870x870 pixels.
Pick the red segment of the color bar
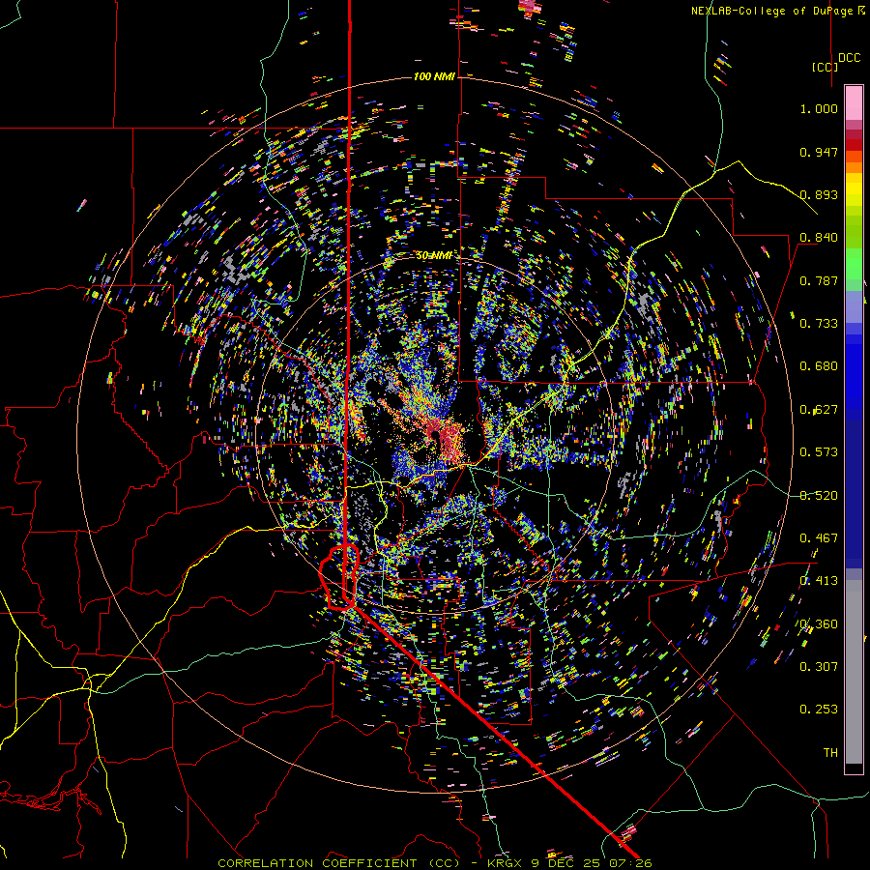(854, 145)
